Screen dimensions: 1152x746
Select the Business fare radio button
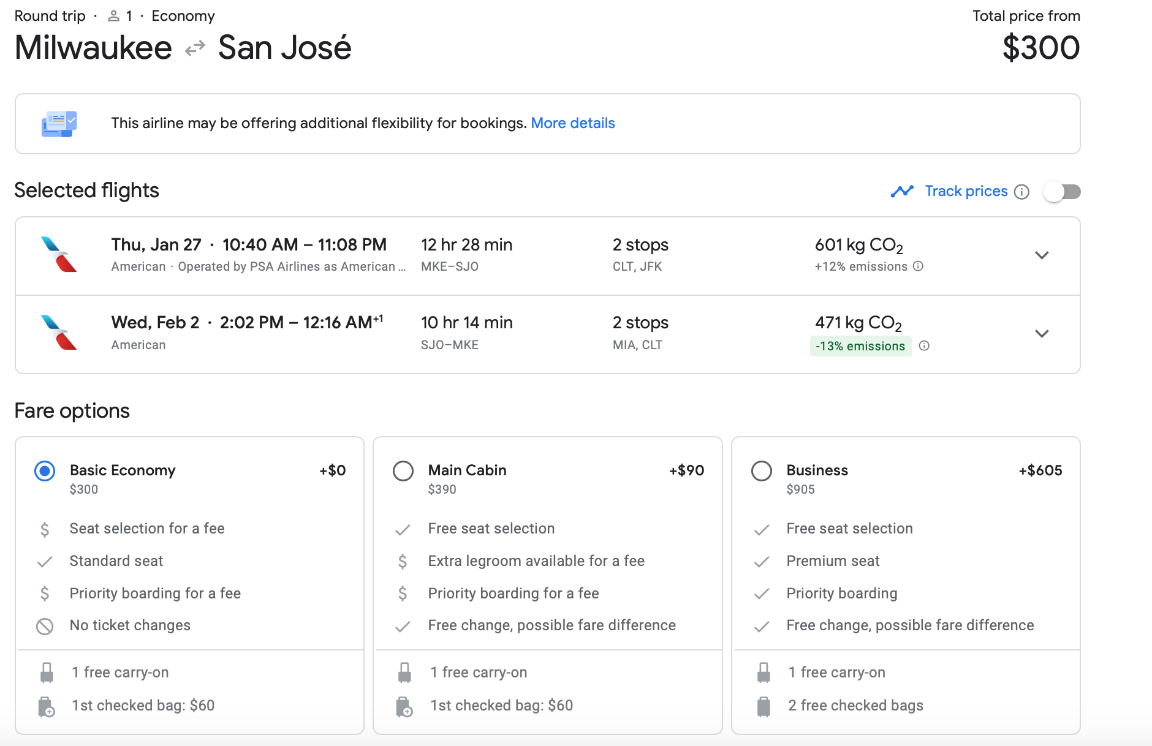click(x=762, y=471)
